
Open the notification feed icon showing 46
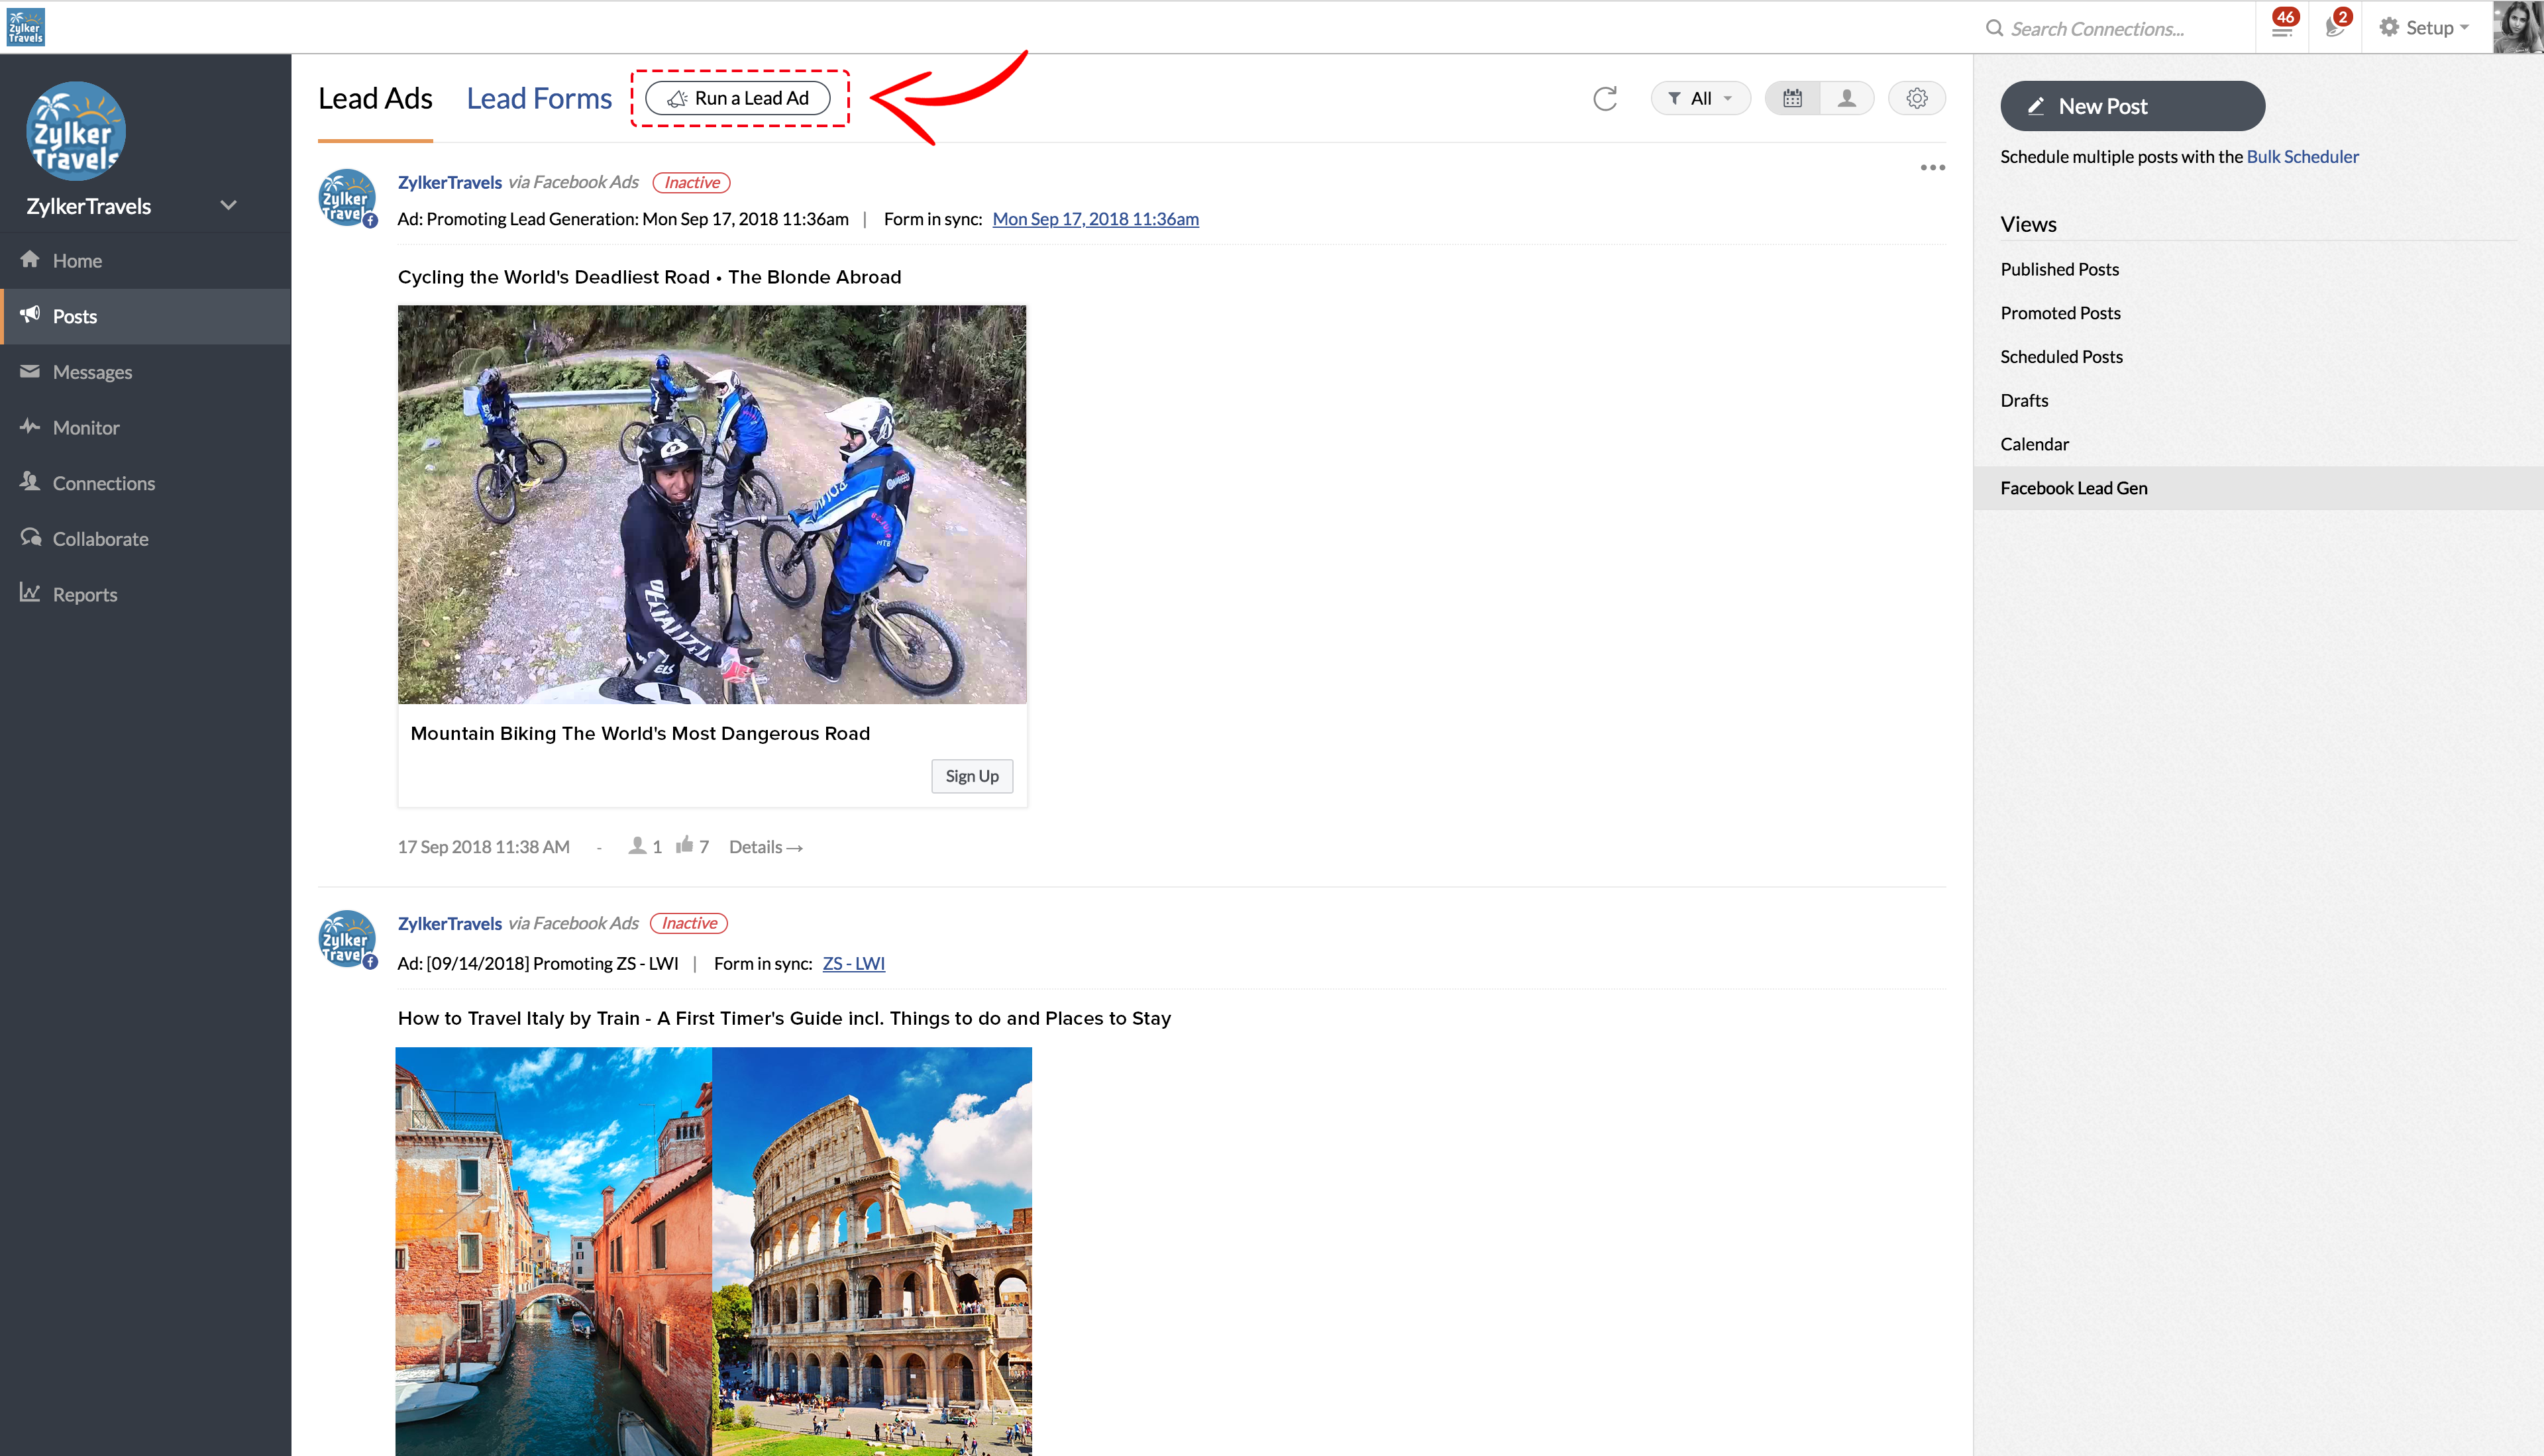coord(2282,28)
